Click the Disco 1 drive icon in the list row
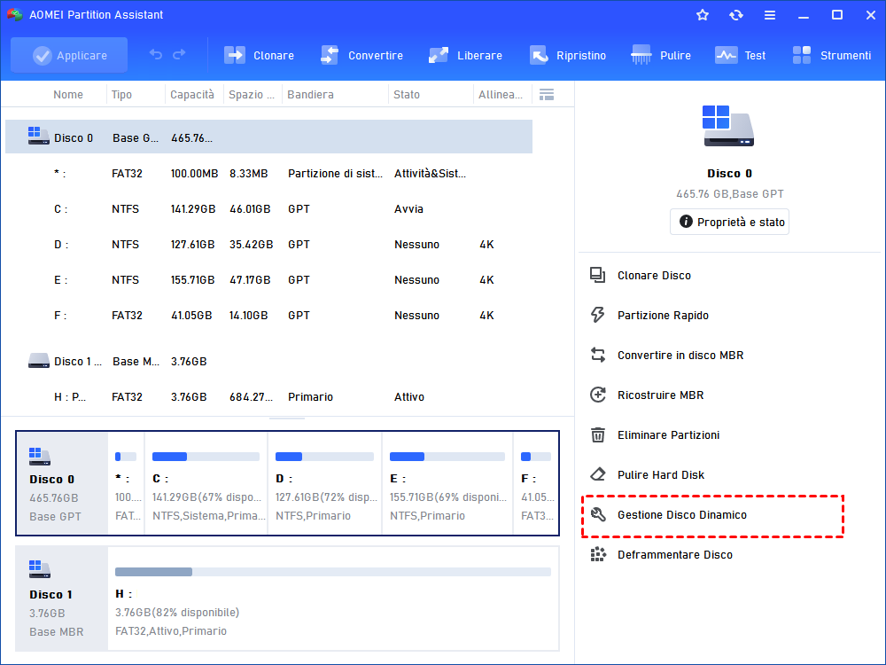The width and height of the screenshot is (886, 665). (38, 360)
